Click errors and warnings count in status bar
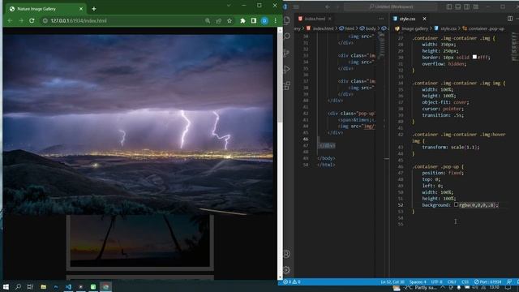This screenshot has height=292, width=519. pos(292,281)
